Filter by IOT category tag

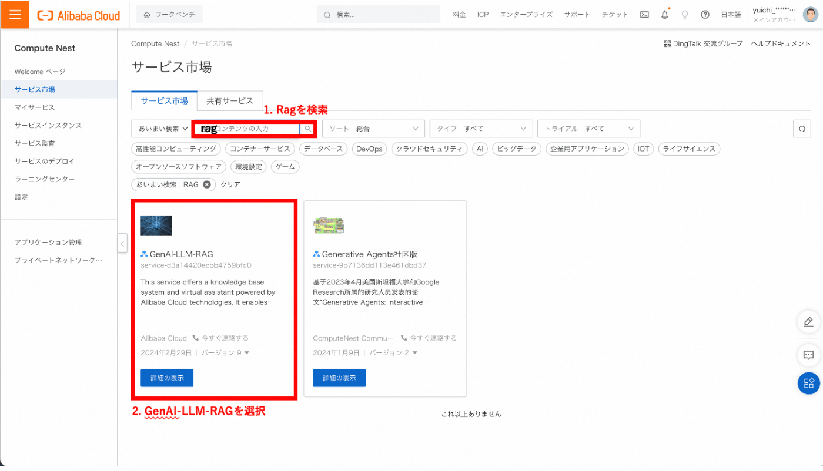[x=644, y=149]
